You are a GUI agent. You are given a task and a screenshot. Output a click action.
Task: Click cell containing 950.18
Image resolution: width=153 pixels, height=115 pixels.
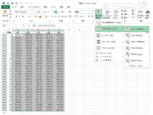pyautogui.click(x=59, y=110)
